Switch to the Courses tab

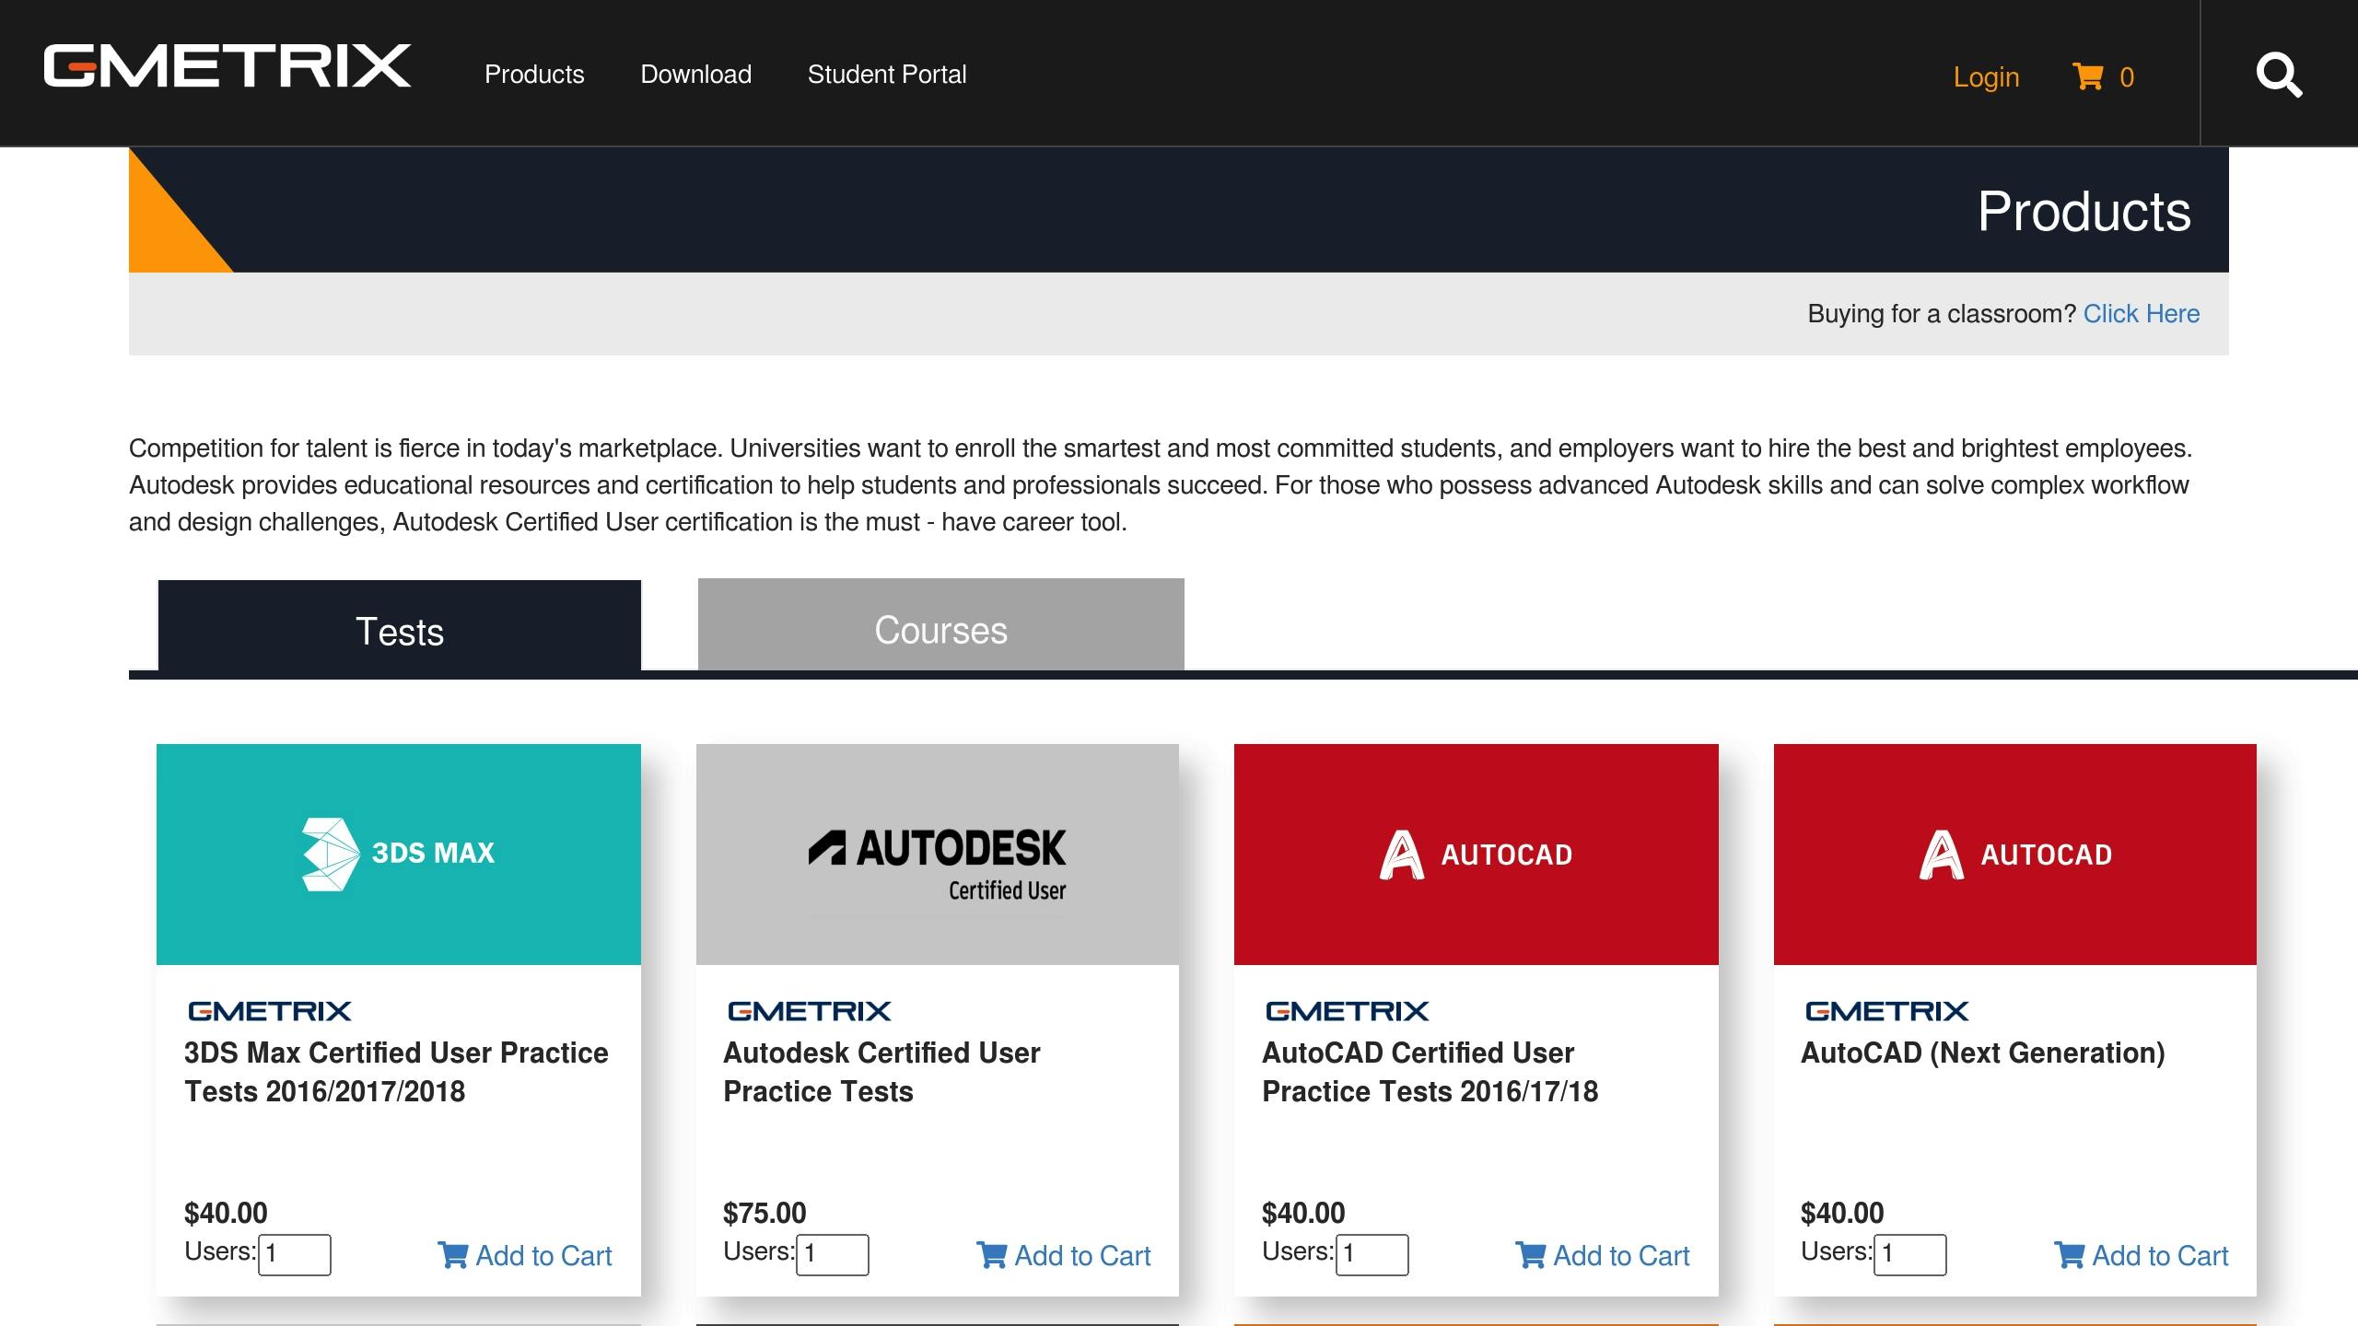click(x=940, y=624)
